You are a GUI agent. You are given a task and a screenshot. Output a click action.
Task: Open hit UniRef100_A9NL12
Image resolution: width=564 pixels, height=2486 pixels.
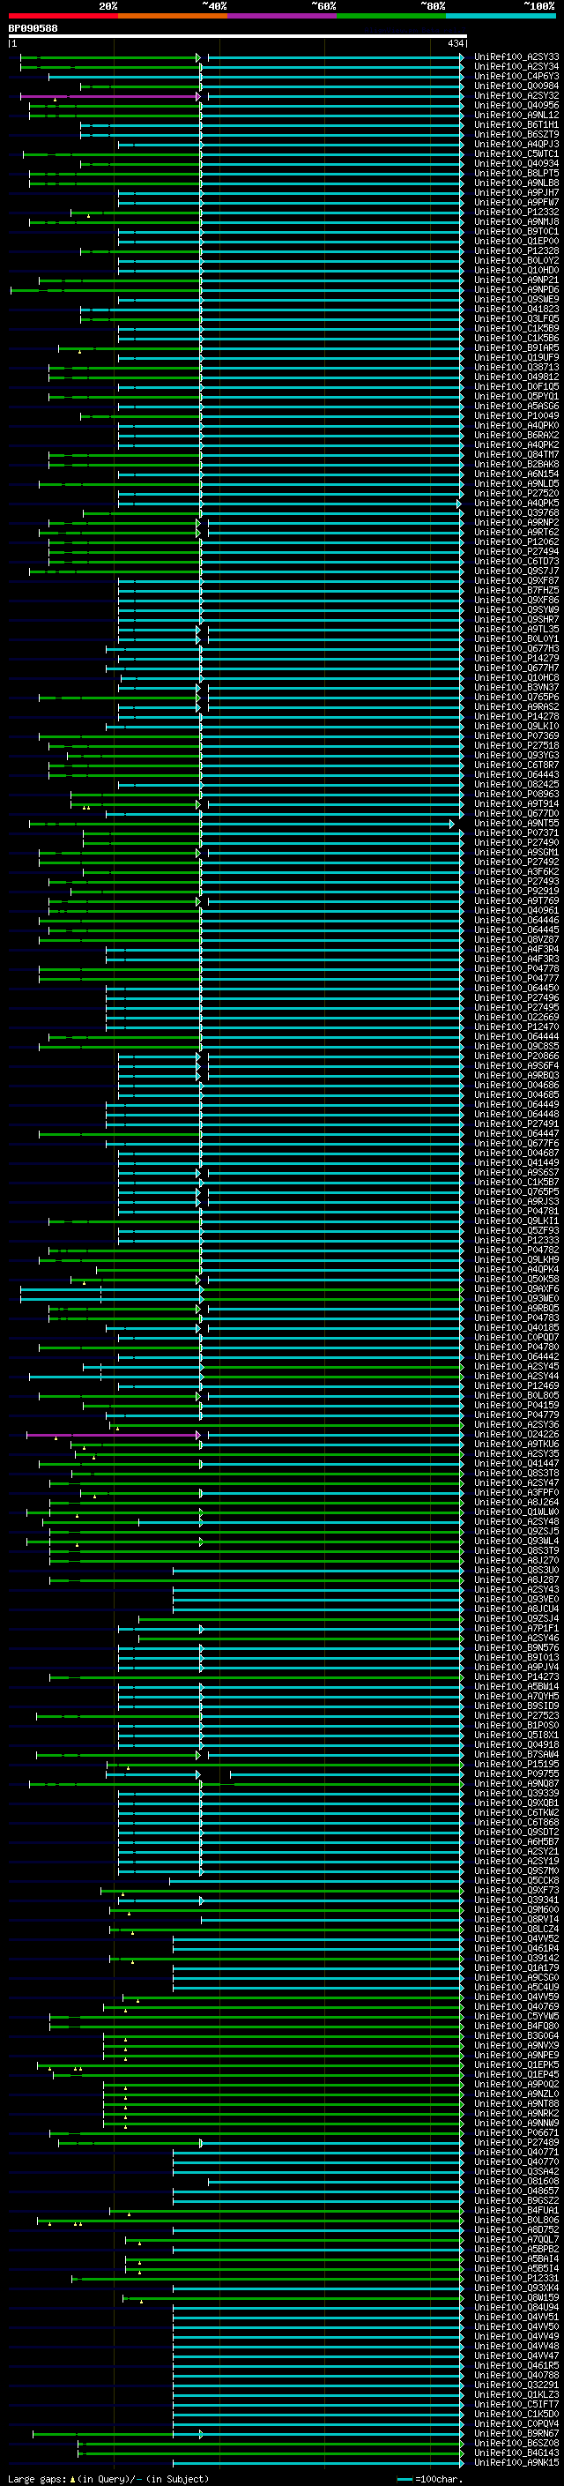516,115
